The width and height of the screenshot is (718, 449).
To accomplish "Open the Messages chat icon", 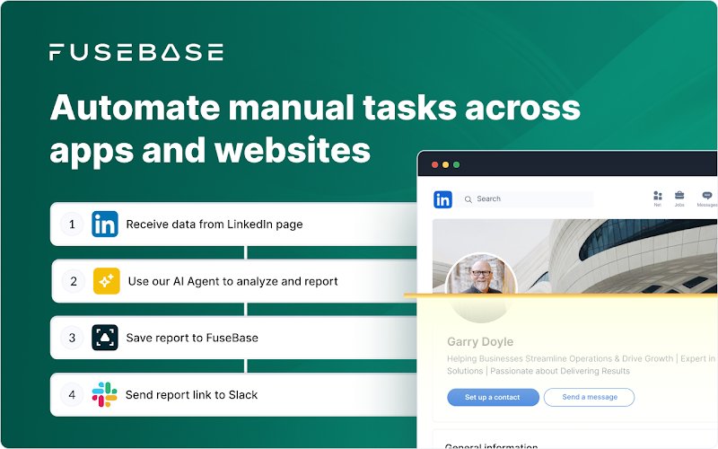I will point(707,198).
